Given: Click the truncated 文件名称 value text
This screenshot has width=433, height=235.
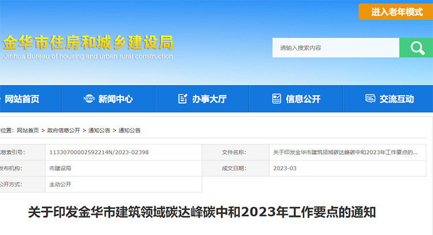Looking at the screenshot, I should tap(345, 152).
